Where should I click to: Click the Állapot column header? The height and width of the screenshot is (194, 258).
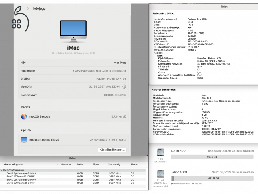(x=134, y=164)
